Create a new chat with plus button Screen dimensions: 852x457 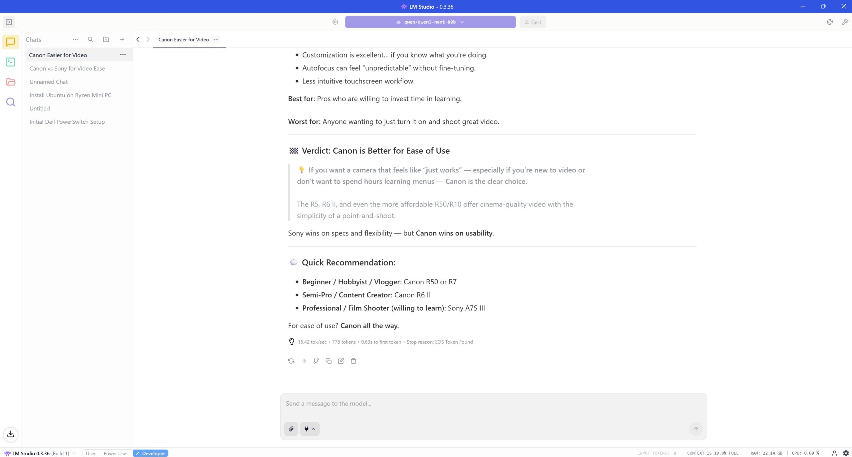(122, 39)
